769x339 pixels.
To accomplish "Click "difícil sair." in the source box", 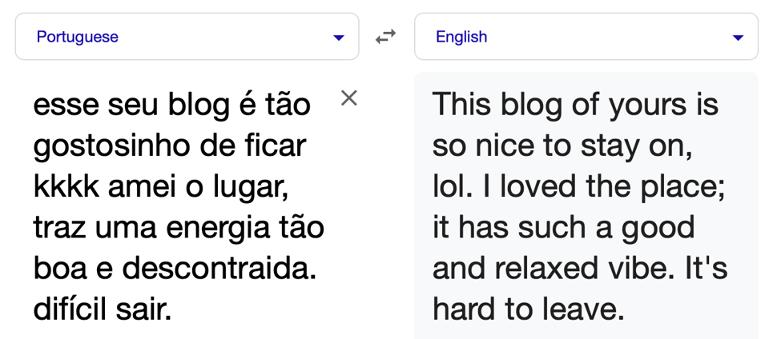I will coord(103,309).
